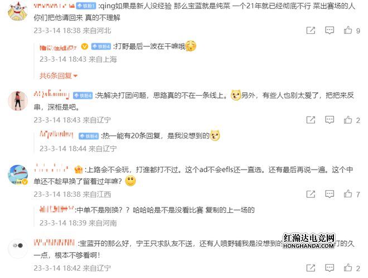Open the red-dressed figure avatar profile
Screen dimensions: 368x278
pyautogui.click(x=18, y=101)
